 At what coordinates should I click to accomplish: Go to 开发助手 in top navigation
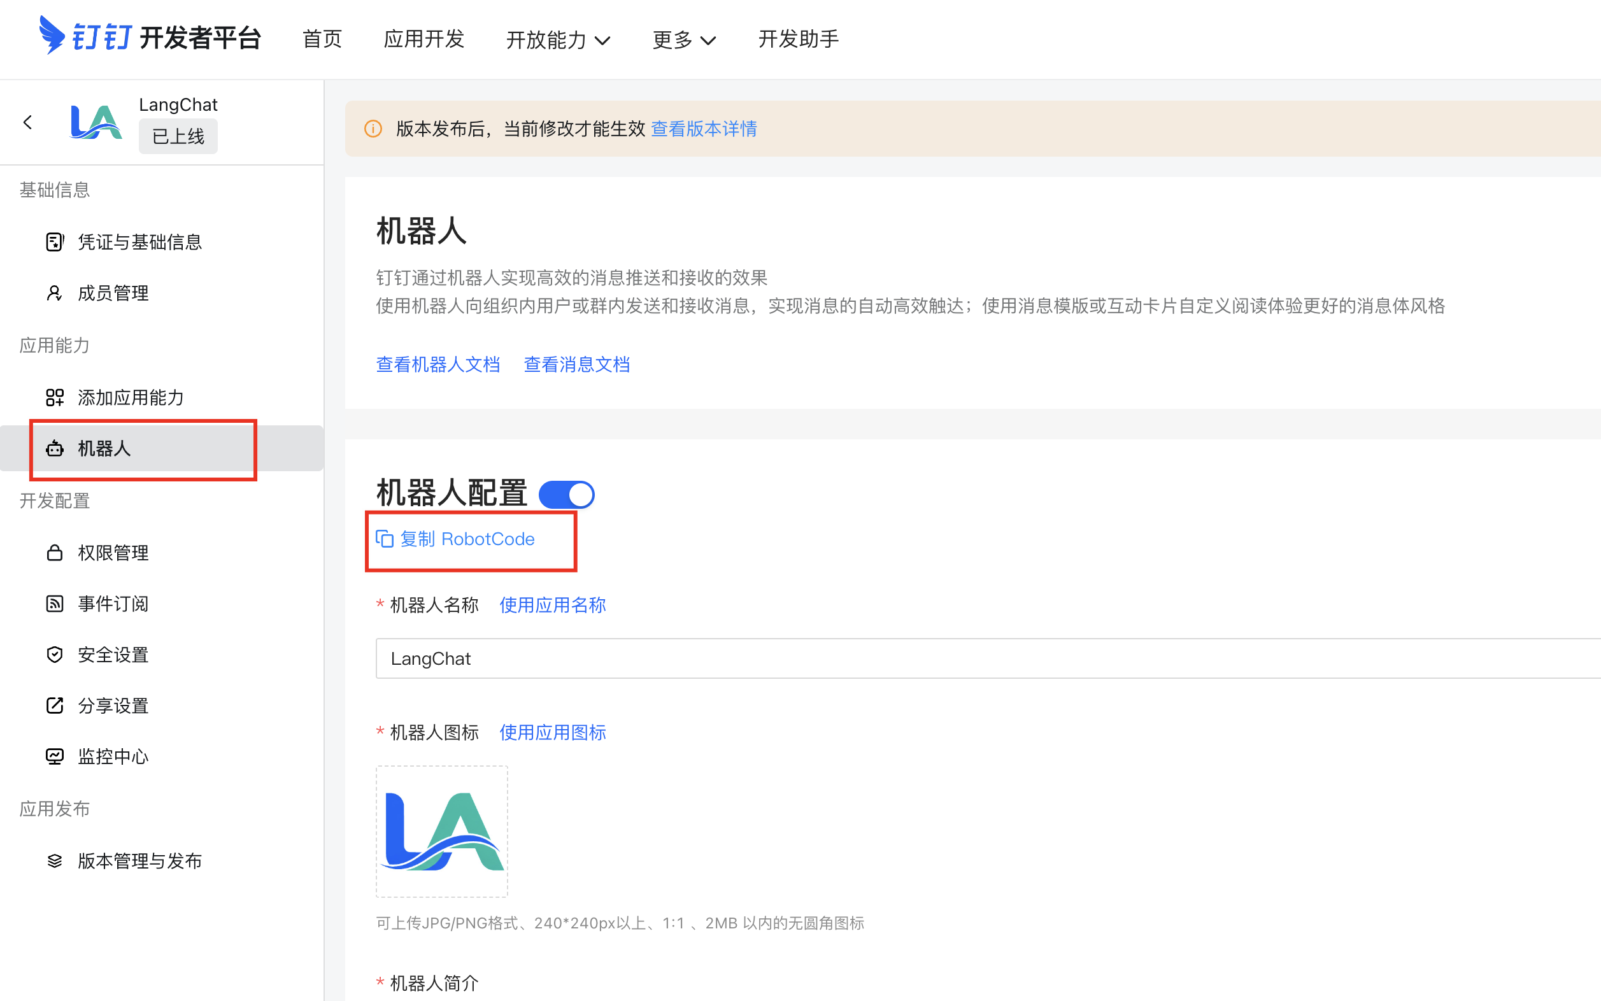[799, 39]
